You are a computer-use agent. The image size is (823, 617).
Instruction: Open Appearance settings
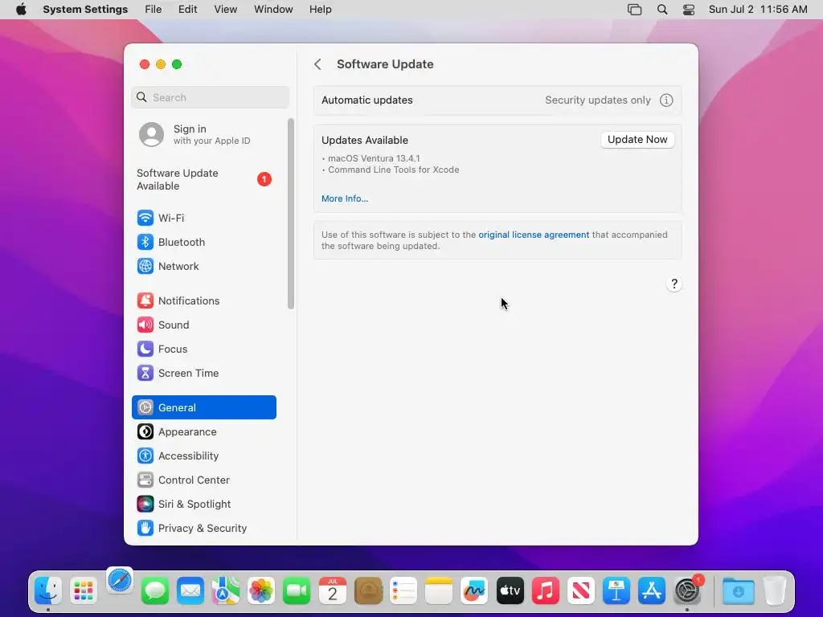pos(203,431)
